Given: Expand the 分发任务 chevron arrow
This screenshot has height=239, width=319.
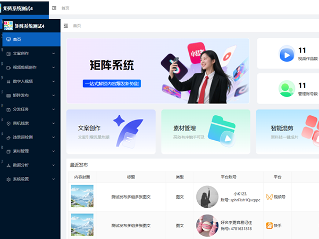Looking at the screenshot, I should tap(53, 109).
